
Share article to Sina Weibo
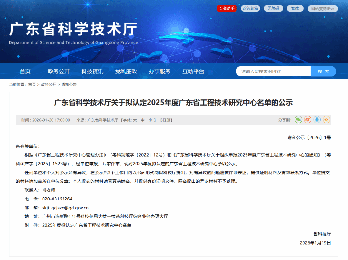click(x=308, y=120)
